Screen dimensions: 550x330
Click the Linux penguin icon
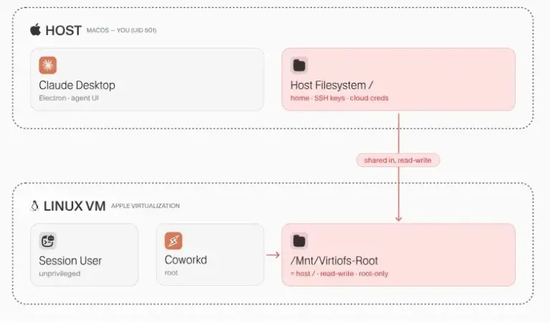point(34,206)
